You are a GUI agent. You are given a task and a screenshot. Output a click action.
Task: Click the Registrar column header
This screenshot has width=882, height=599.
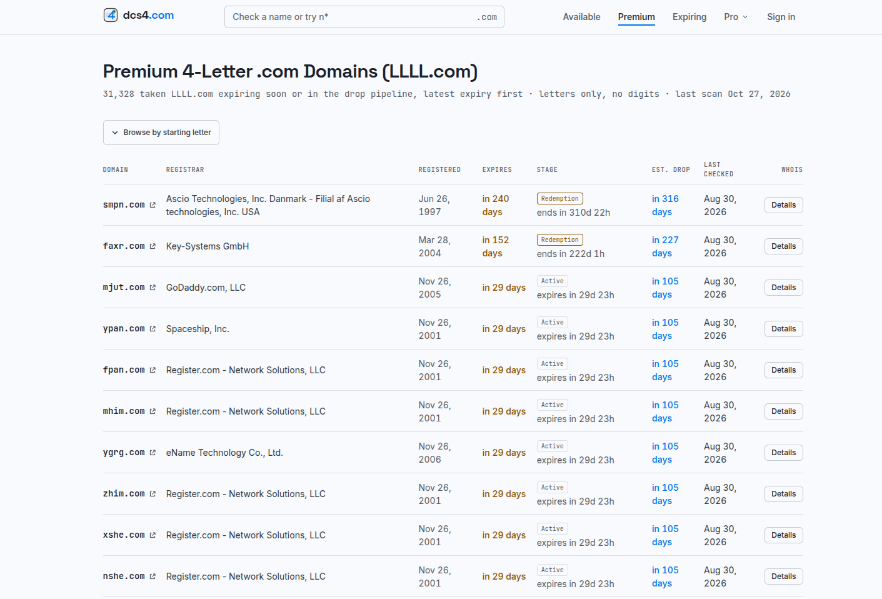(x=185, y=170)
